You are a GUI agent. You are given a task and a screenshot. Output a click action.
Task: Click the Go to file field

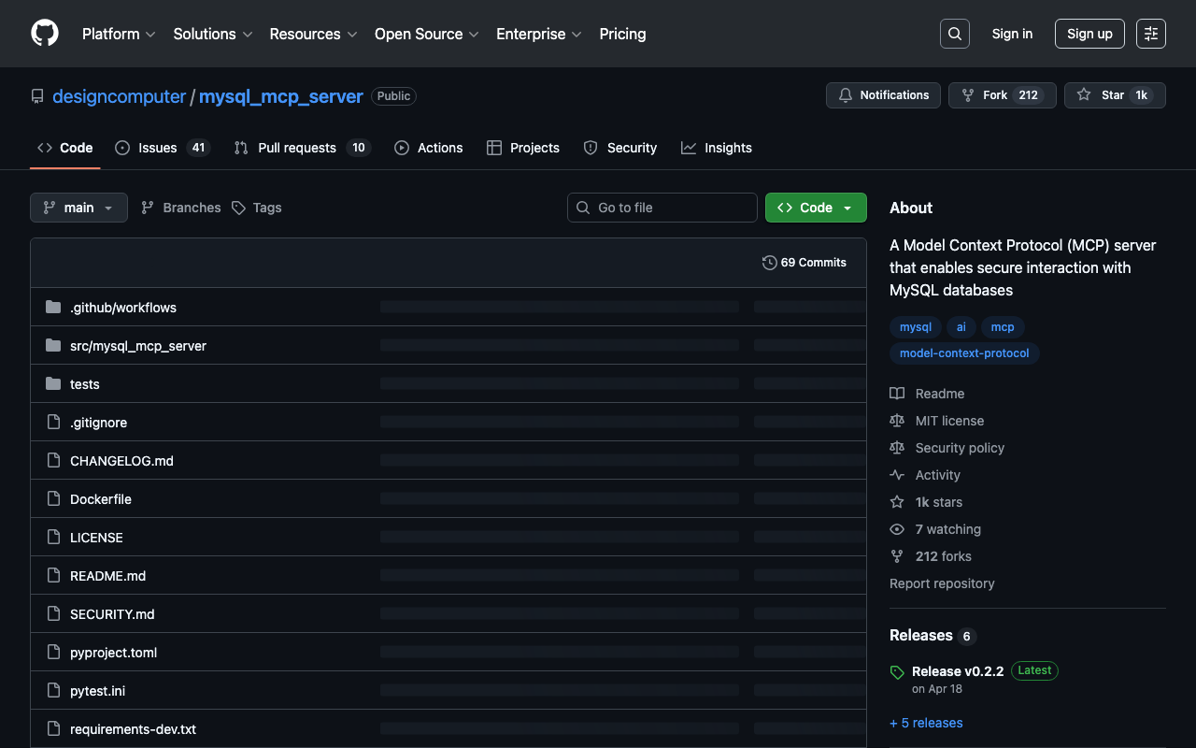pos(662,208)
